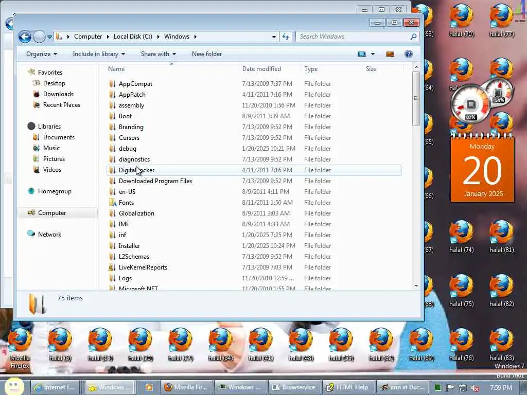Focus the Search Windows field
Viewport: 527px width, 395px height.
353,37
